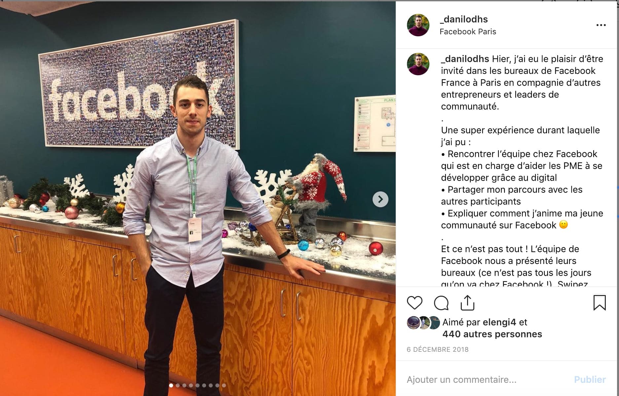Click the Publier button
The width and height of the screenshot is (619, 396).
click(590, 379)
